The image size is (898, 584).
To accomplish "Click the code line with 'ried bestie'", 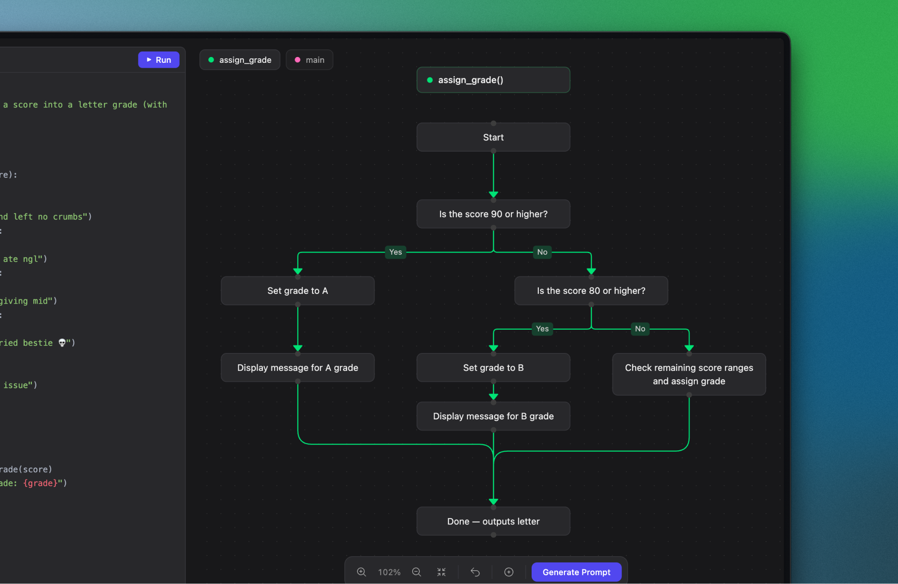I will [x=37, y=343].
